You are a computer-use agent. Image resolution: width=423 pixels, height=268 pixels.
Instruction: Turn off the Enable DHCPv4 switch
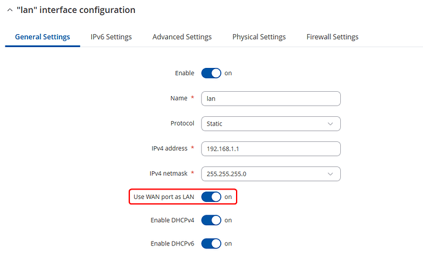[211, 220]
